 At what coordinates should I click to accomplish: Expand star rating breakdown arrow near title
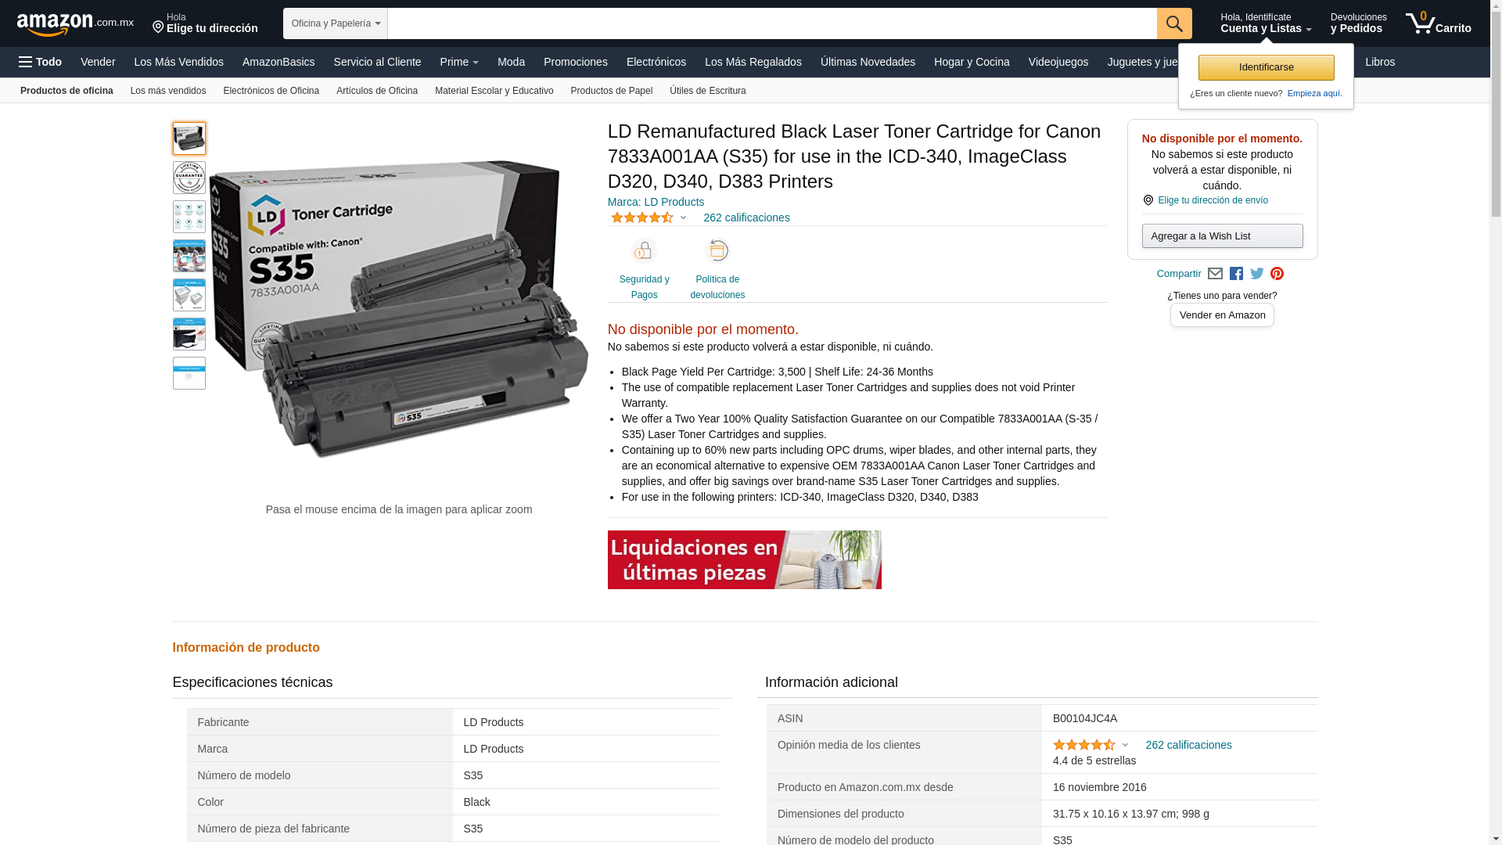click(x=683, y=218)
